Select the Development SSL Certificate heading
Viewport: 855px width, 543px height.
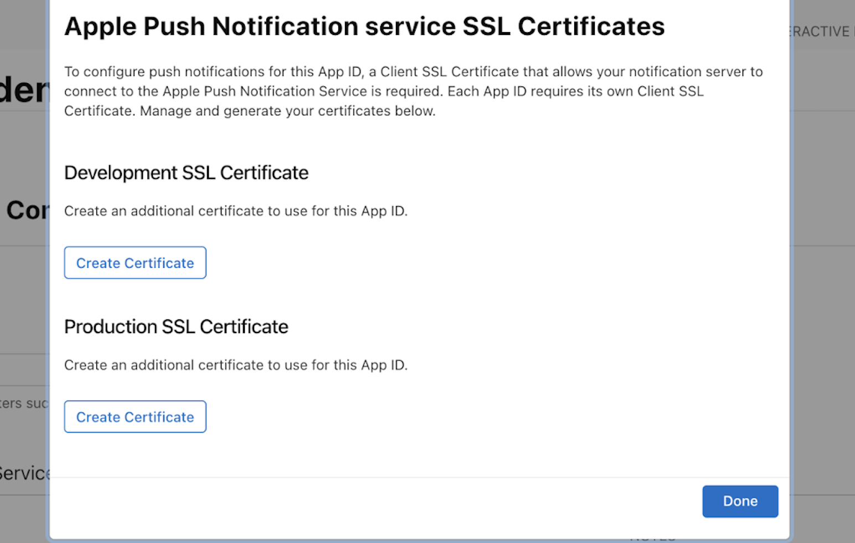[186, 172]
